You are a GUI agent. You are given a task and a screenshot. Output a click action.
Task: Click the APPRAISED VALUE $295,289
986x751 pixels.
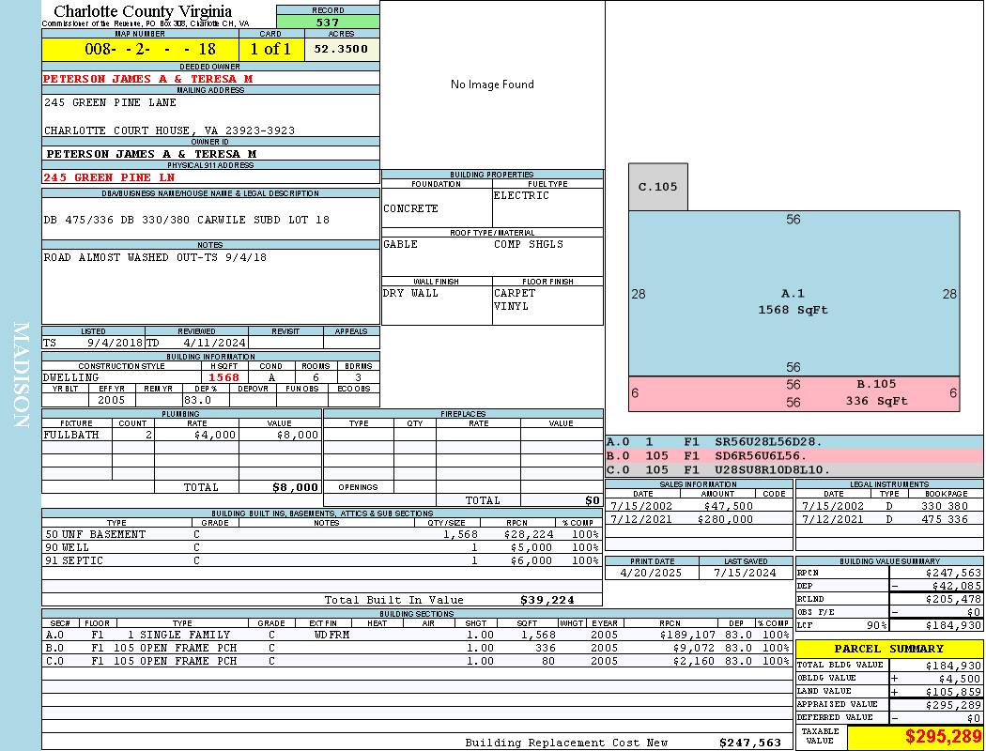point(953,704)
